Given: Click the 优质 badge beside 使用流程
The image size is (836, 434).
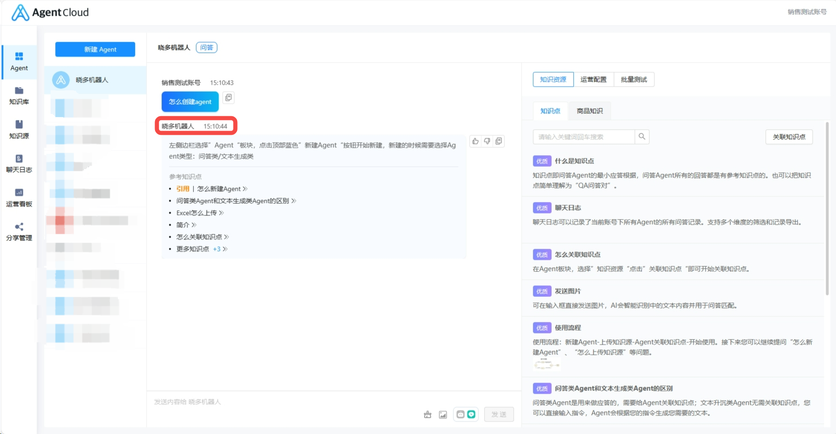Looking at the screenshot, I should click(542, 328).
